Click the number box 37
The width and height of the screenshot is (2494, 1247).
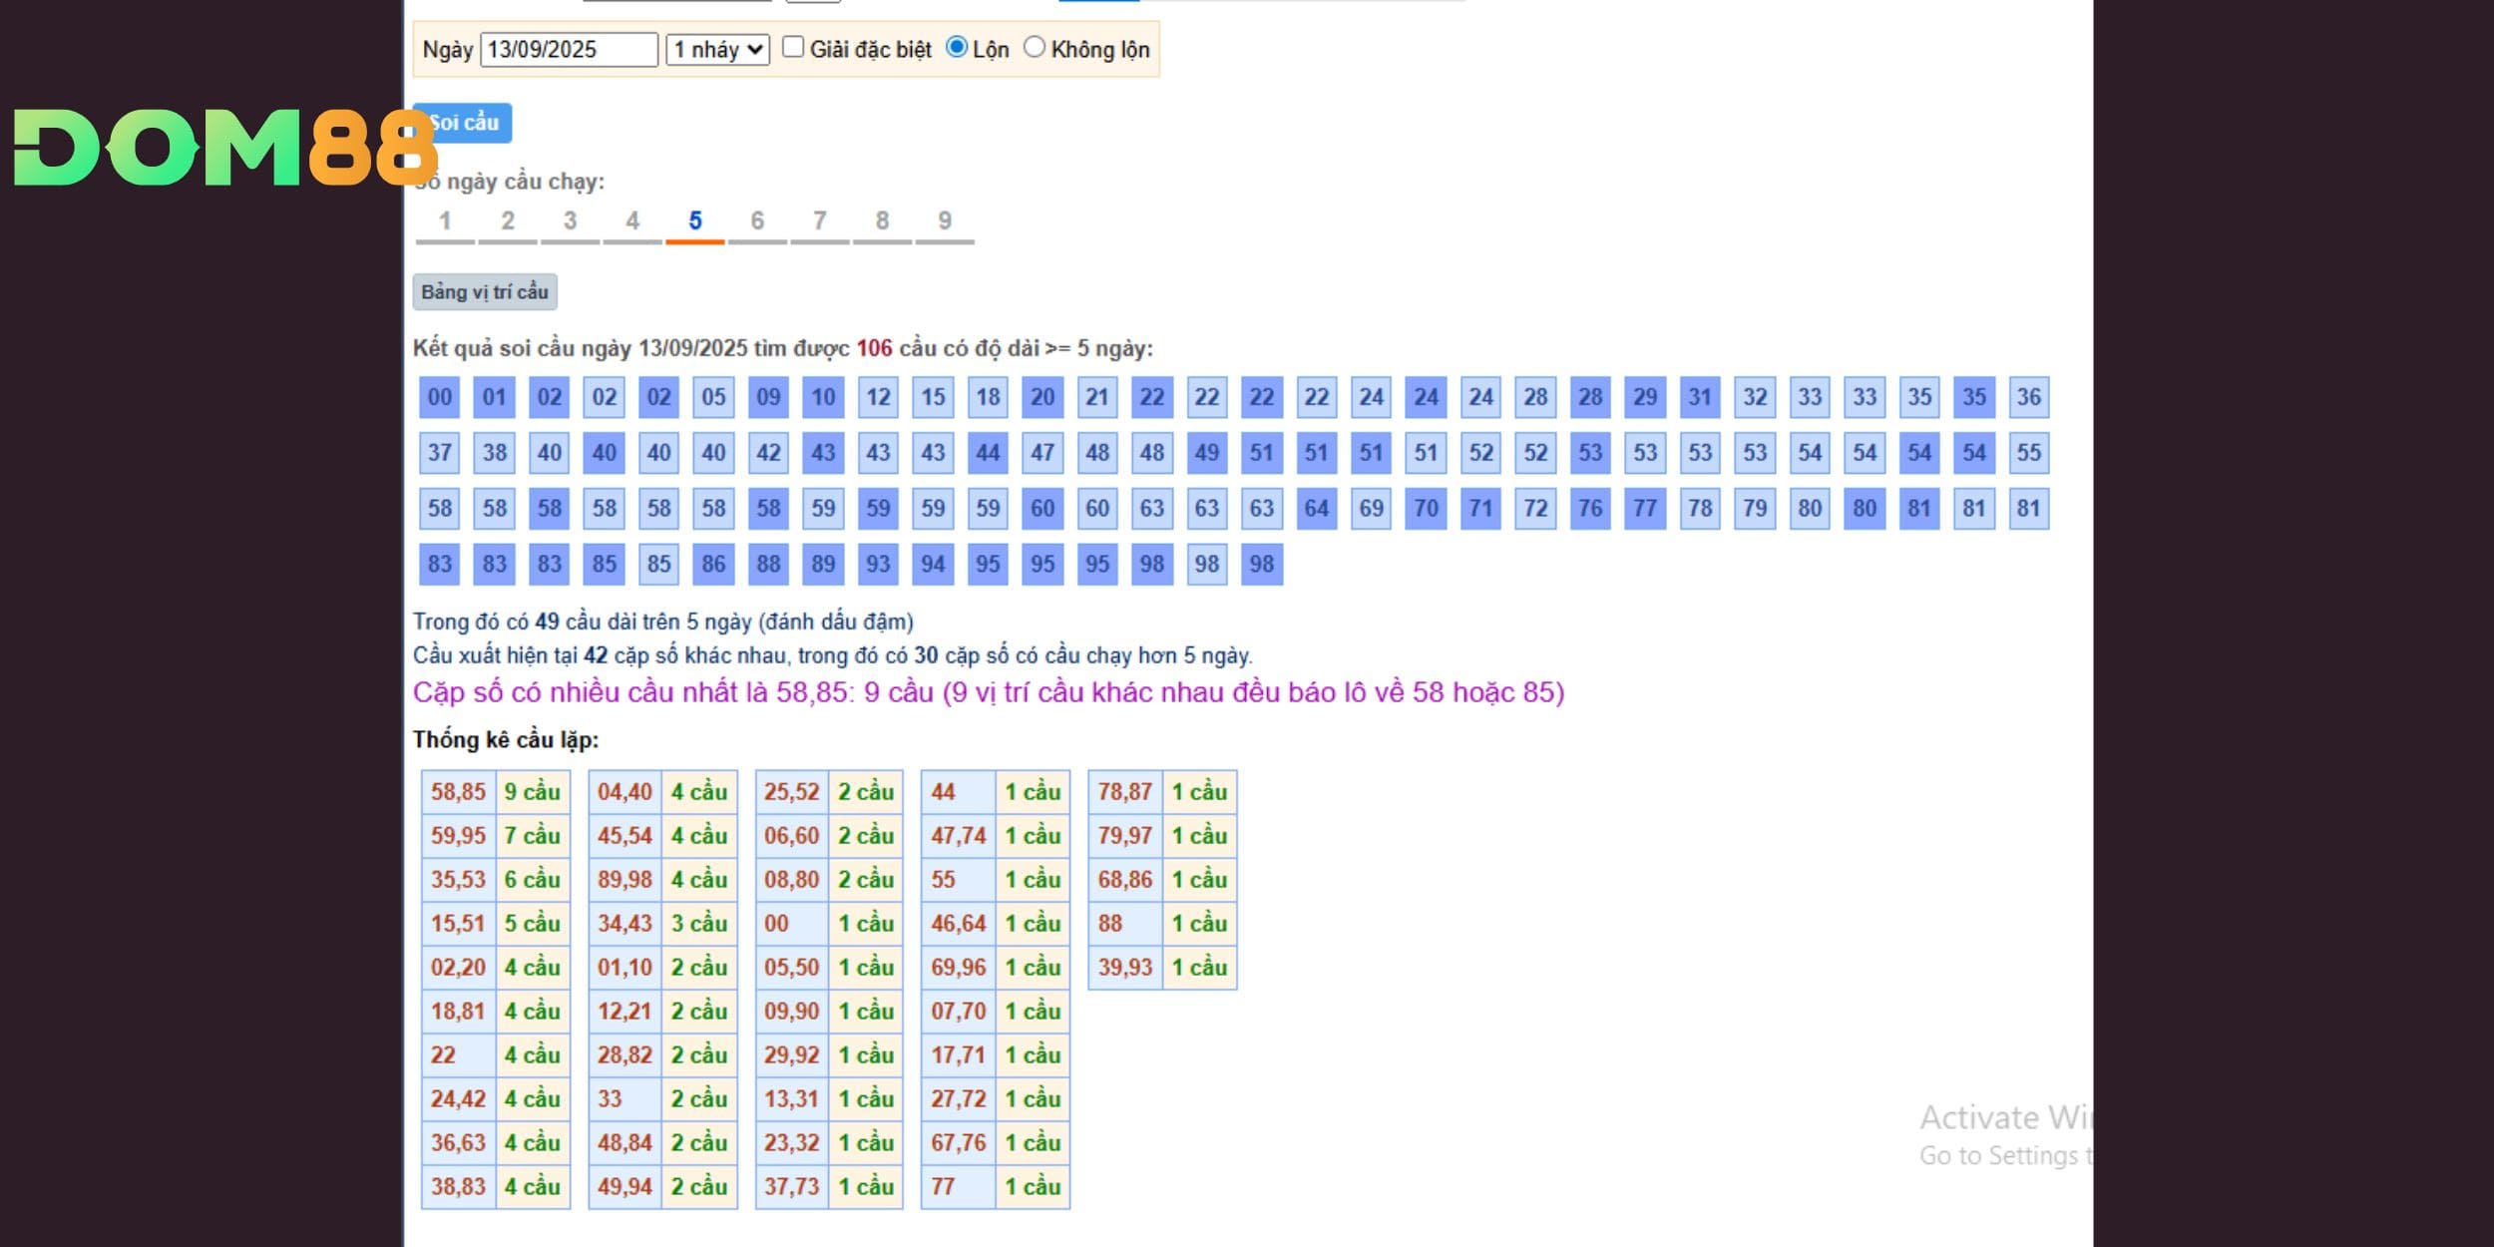[x=440, y=453]
